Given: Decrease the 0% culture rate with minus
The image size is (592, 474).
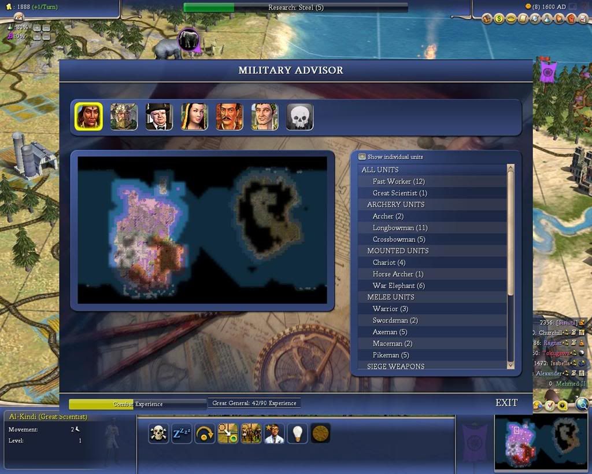Looking at the screenshot, I should pyautogui.click(x=46, y=36).
